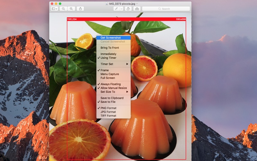Viewport: 257px width, 161px height.
Task: Click the zoom in magnifier icon
Action: click(x=71, y=9)
